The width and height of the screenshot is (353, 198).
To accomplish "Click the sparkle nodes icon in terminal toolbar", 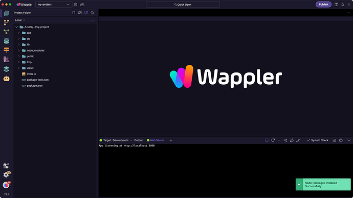I will pyautogui.click(x=285, y=140).
